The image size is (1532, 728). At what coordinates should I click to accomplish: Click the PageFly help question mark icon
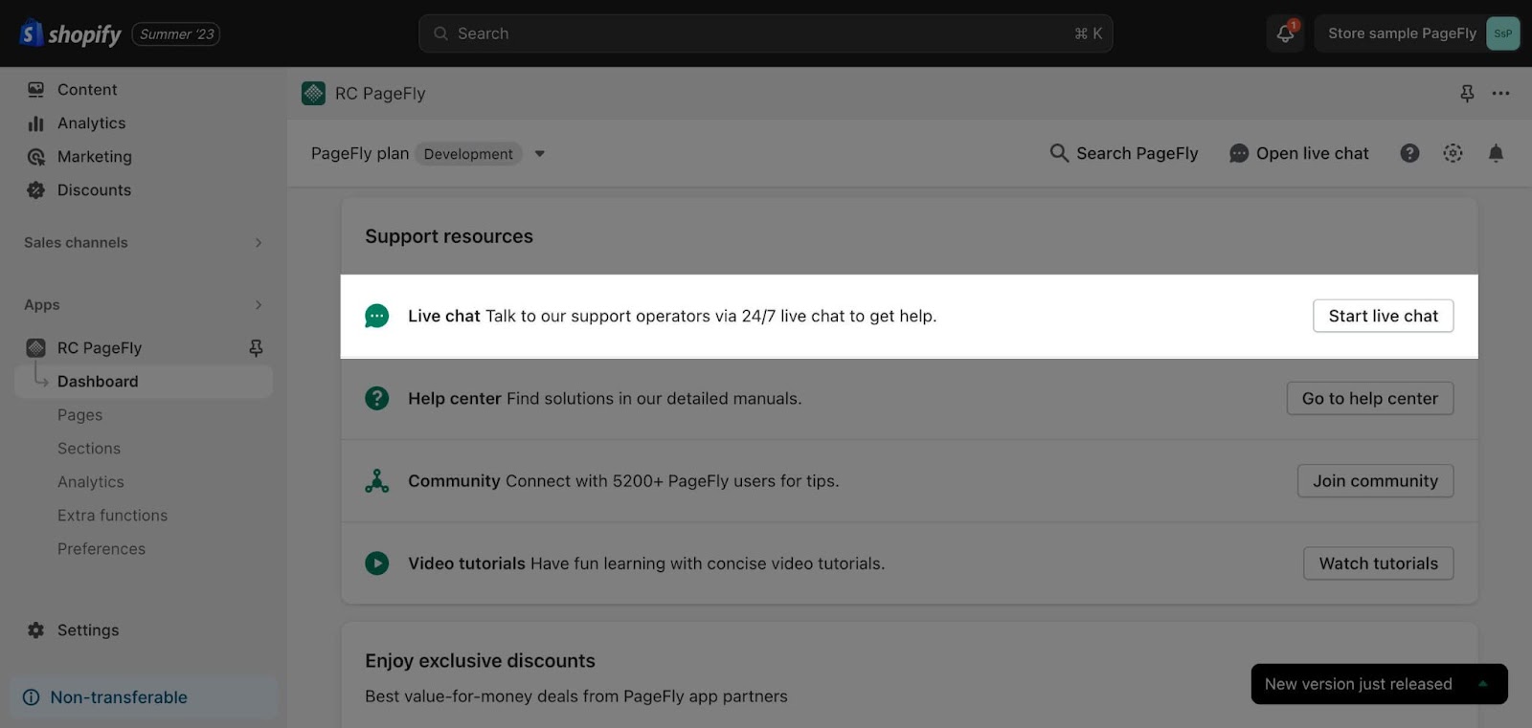click(x=1409, y=153)
